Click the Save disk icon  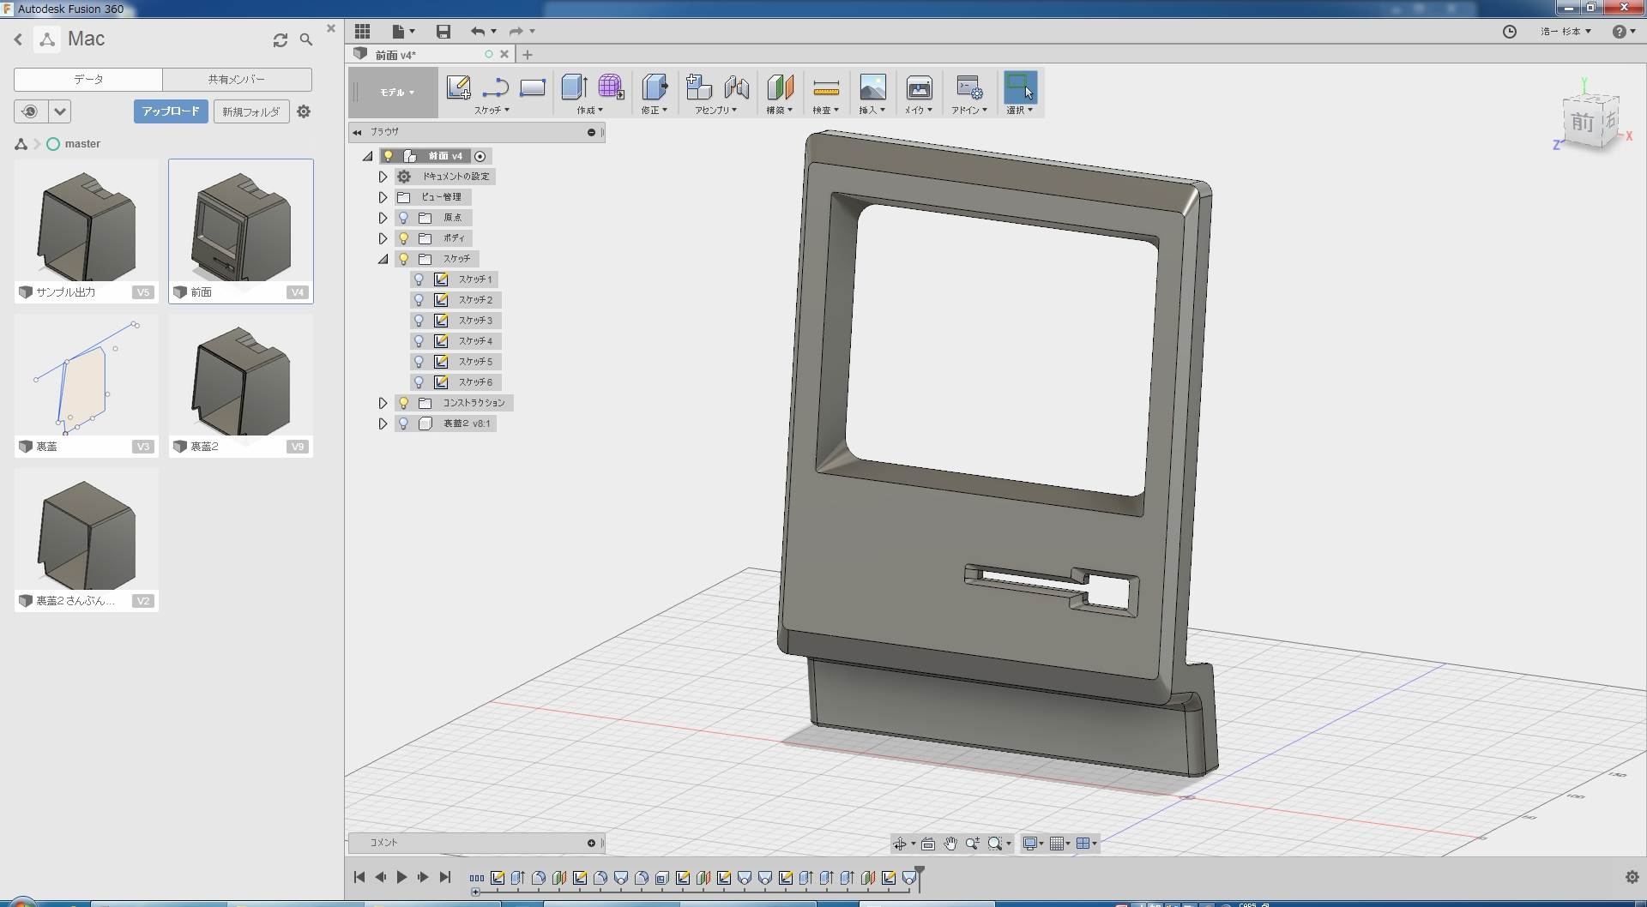point(443,32)
